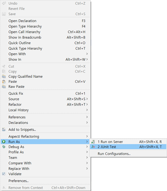This screenshot has height=191, width=167.
Task: Select Replace With menu entry
Action: [46, 169]
